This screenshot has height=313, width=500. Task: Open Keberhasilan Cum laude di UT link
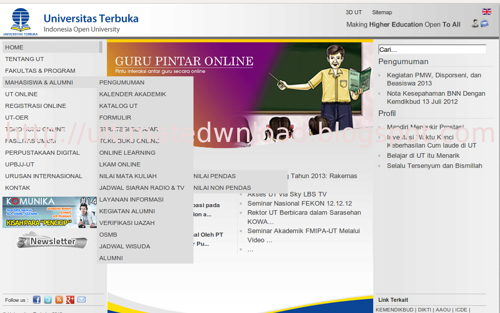pos(431,146)
